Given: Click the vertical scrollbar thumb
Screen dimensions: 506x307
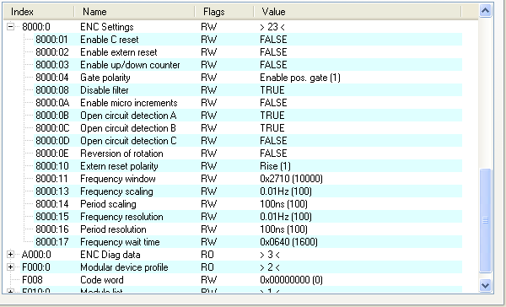Looking at the screenshot, I should 486,220.
